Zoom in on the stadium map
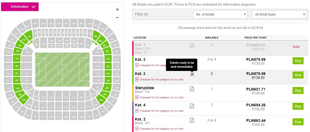The image size is (310, 132). coord(117,10)
